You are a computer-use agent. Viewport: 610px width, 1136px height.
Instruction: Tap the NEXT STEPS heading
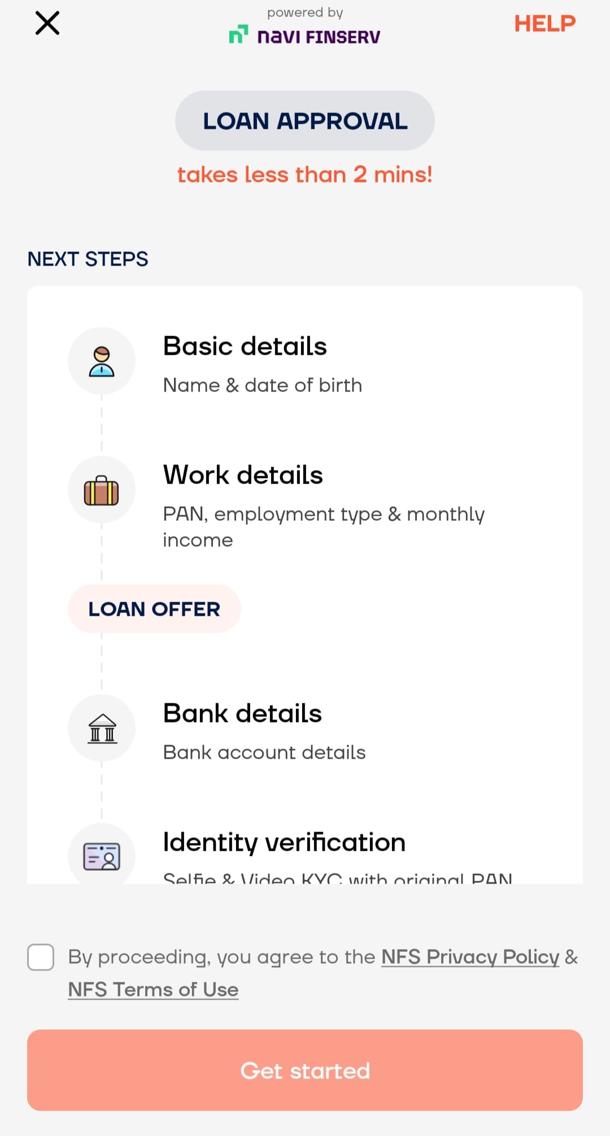click(x=88, y=259)
